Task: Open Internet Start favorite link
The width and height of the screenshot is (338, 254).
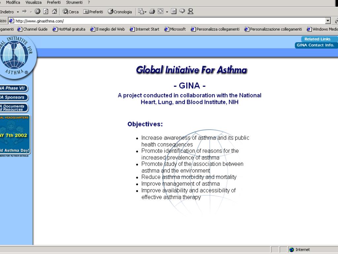Action: click(145, 29)
